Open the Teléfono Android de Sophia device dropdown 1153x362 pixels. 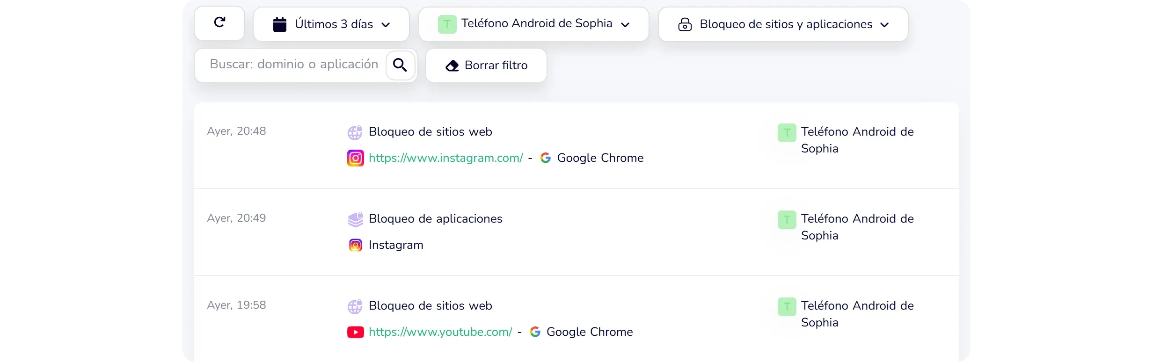coord(534,24)
